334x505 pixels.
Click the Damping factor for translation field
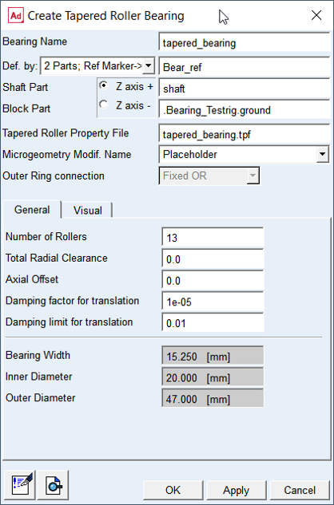coord(213,302)
